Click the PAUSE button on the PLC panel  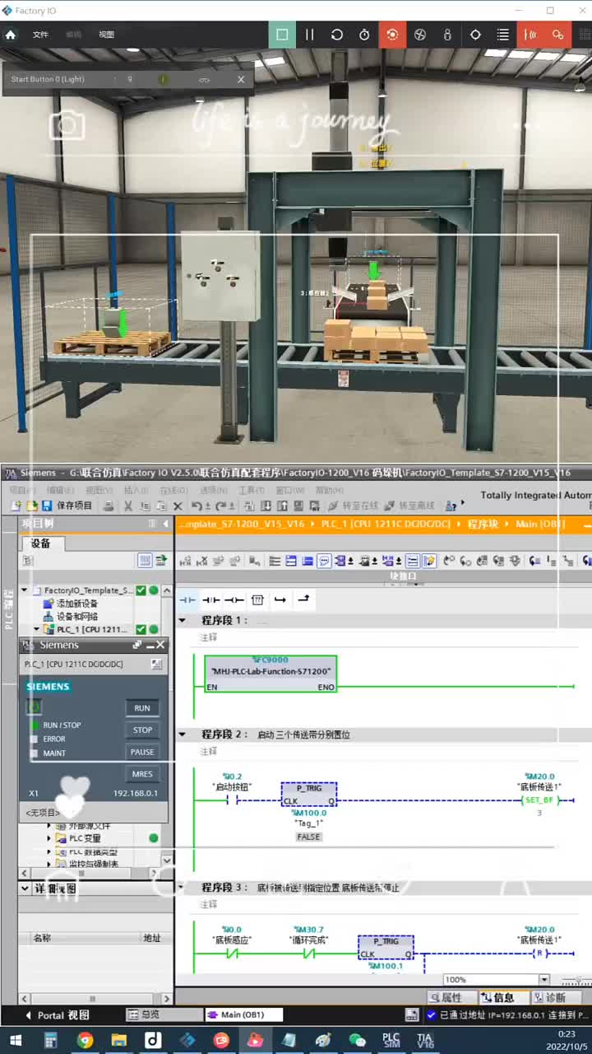[x=142, y=752]
